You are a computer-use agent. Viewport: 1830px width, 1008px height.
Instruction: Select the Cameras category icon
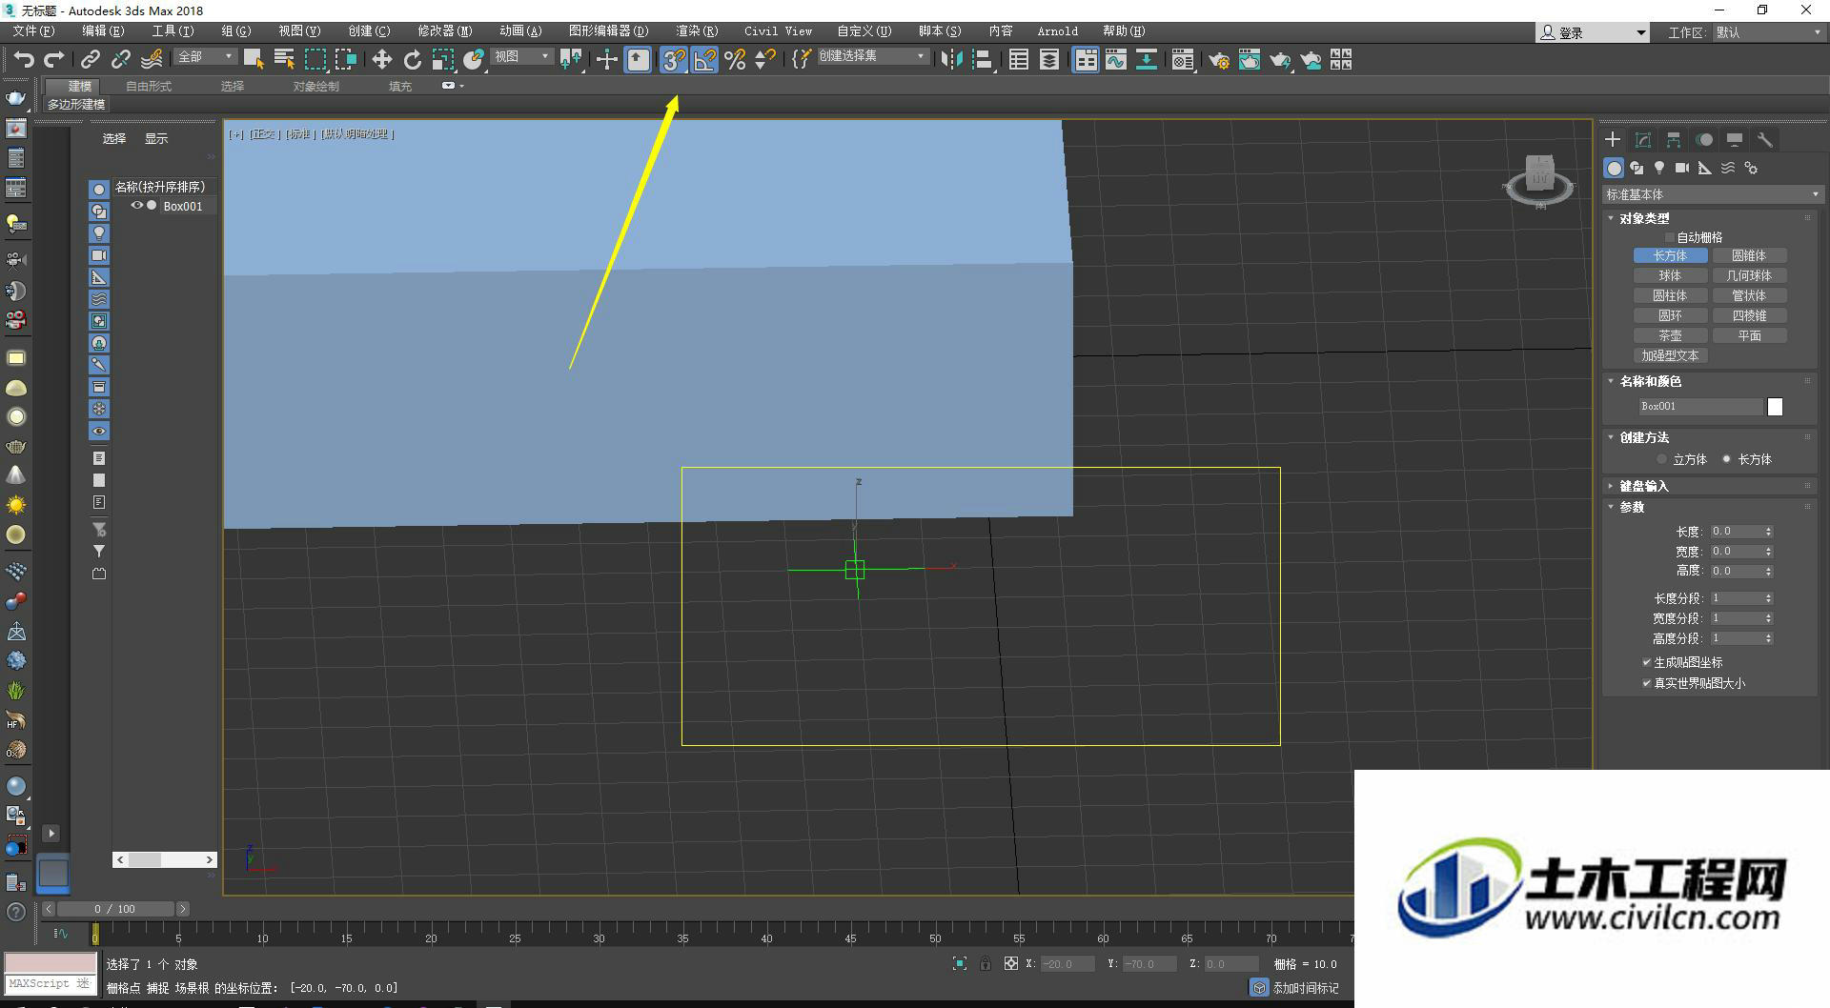click(1682, 169)
